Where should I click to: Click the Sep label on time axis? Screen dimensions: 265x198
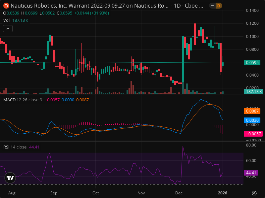(x=54, y=193)
